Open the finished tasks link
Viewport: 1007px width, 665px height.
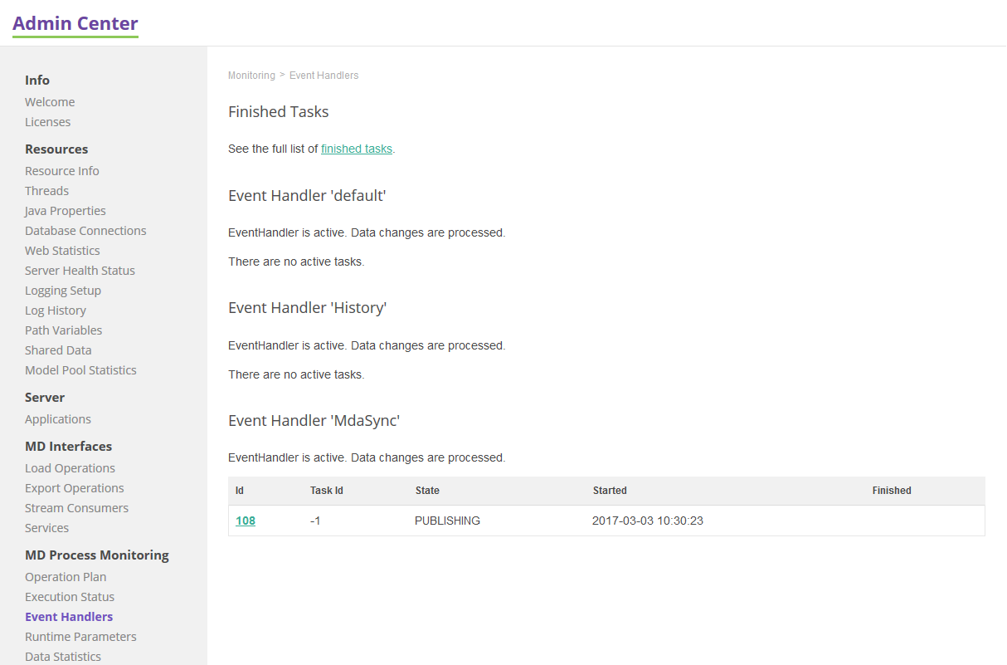coord(356,149)
